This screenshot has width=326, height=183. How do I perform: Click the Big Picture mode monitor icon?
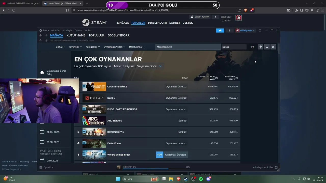tap(260, 30)
